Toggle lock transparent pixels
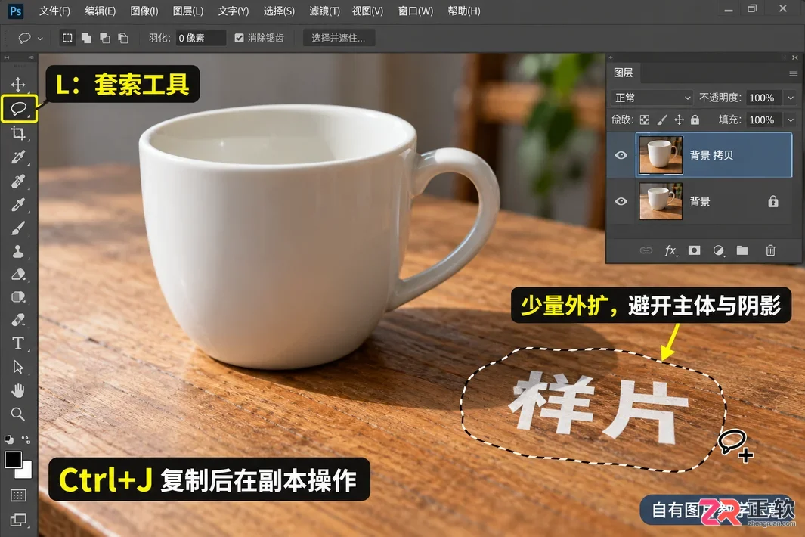The image size is (805, 537). (x=645, y=120)
